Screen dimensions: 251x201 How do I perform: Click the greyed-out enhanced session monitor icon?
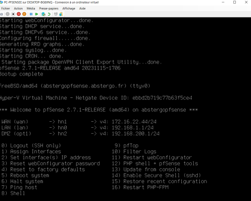click(56, 14)
